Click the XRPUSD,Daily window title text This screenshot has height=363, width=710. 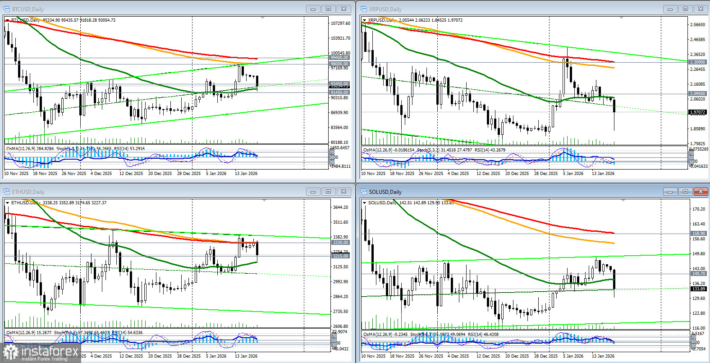(x=385, y=9)
